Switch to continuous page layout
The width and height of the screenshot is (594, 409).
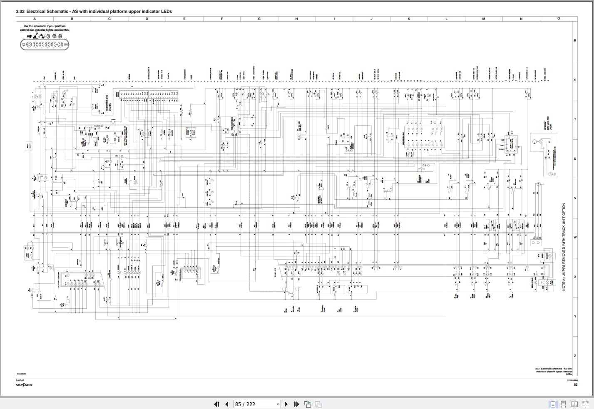(x=564, y=404)
